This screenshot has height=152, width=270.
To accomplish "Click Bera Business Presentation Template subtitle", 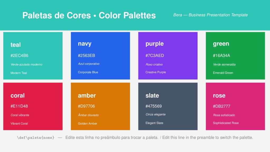I will [210, 15].
